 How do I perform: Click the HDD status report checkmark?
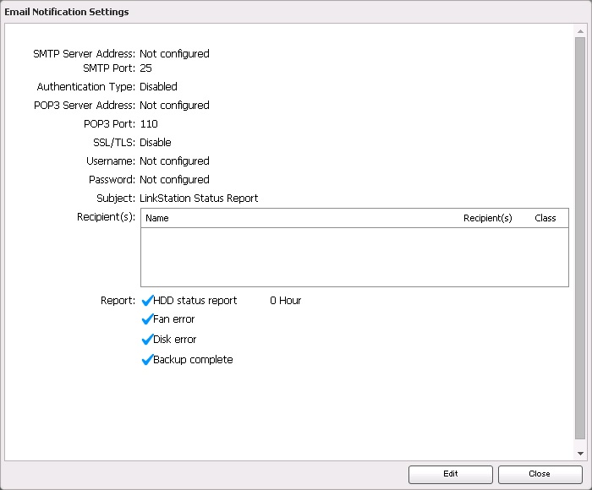(x=147, y=301)
